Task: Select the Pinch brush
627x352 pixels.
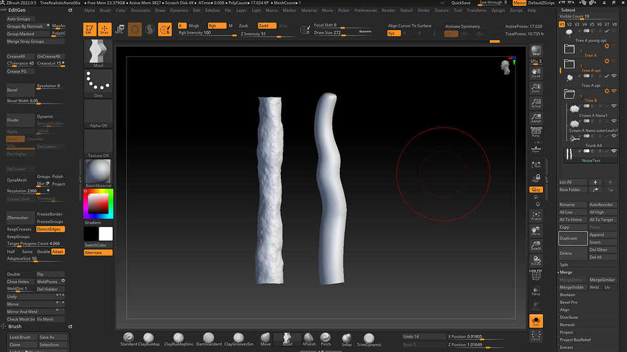Action: coord(326,339)
